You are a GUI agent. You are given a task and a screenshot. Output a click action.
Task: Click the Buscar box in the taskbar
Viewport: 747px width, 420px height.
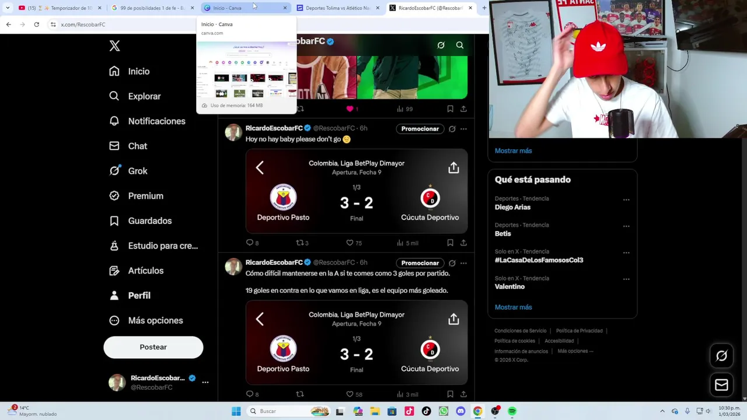coord(288,411)
